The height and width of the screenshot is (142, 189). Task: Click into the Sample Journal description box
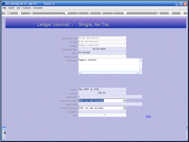pyautogui.click(x=109, y=65)
